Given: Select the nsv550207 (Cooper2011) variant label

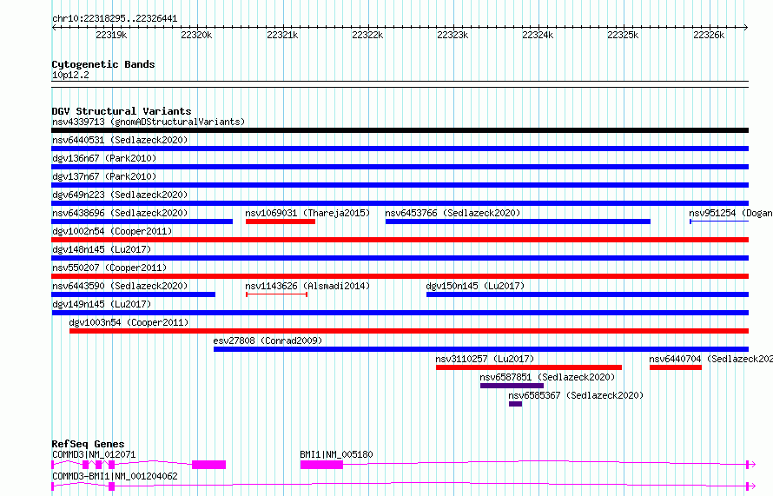Looking at the screenshot, I should [x=109, y=268].
